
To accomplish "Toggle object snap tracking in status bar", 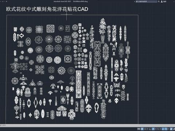I will pyautogui.click(x=163, y=129).
